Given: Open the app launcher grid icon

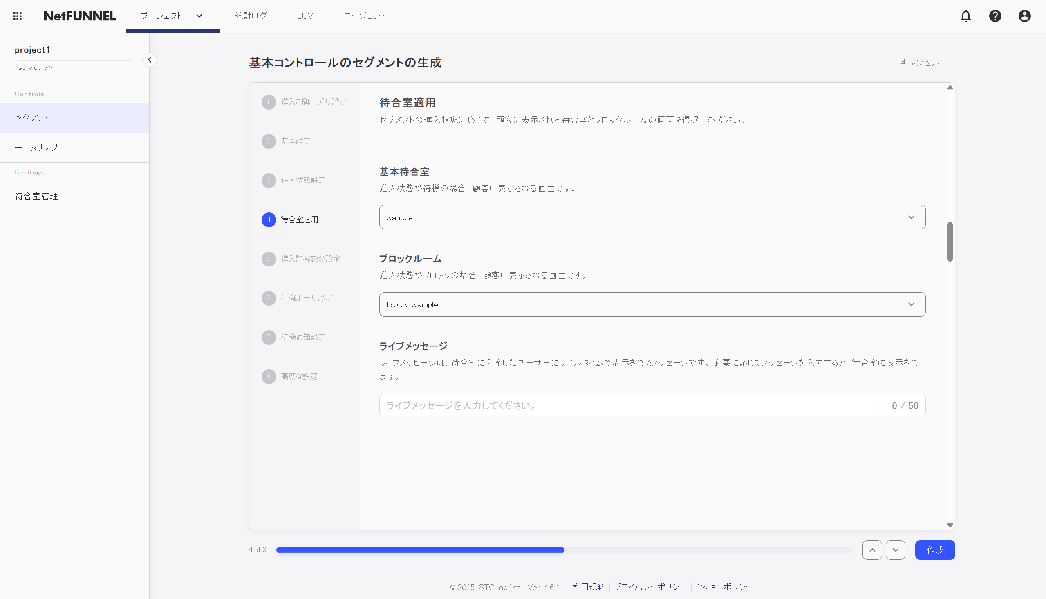Looking at the screenshot, I should [17, 16].
